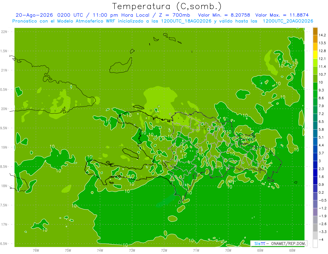Viewport: 328px width, 254px height.
Task: Click the "Valor Min. = 8.20758" value
Action: pos(224,15)
